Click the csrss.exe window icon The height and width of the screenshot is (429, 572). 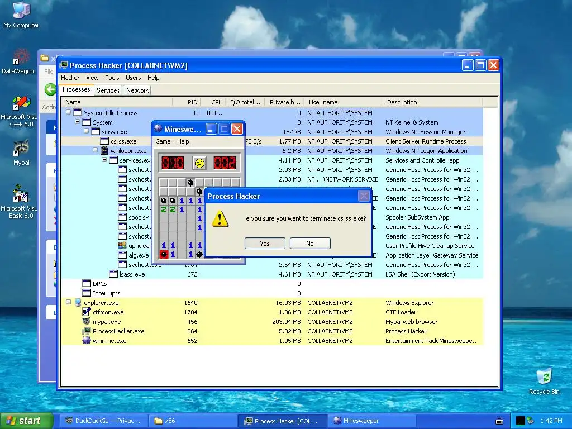coord(104,141)
